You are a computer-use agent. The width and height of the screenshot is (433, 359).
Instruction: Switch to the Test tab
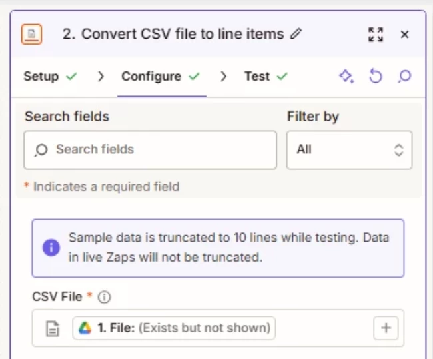coord(266,76)
